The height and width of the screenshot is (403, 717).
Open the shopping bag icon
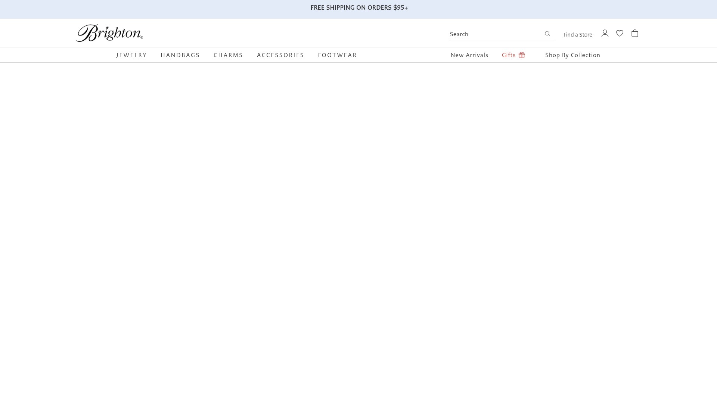(x=635, y=33)
